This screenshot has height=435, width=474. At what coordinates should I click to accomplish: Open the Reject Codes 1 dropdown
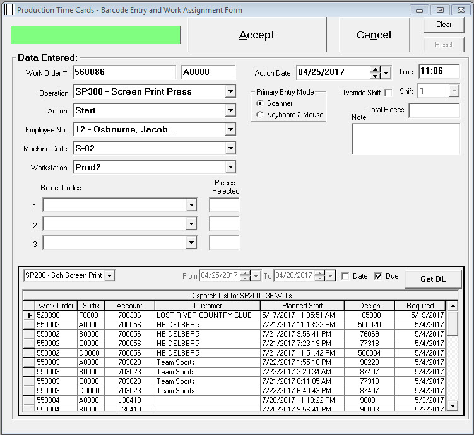point(191,205)
